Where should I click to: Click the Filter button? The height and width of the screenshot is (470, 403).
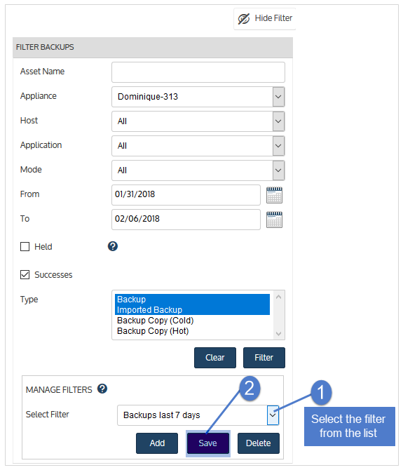coord(264,358)
